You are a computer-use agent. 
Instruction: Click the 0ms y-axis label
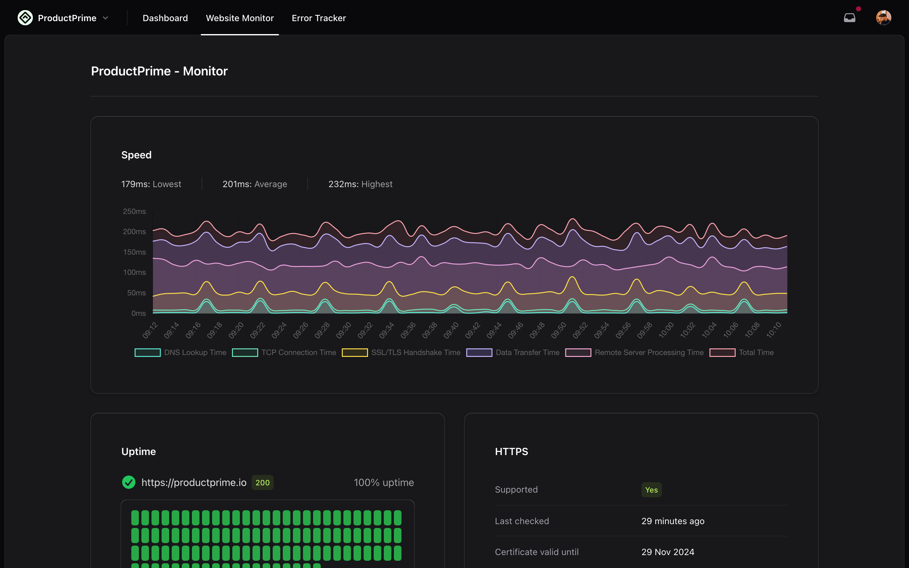coord(138,313)
